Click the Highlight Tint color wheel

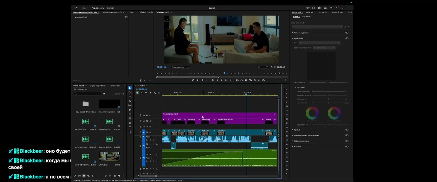point(334,113)
